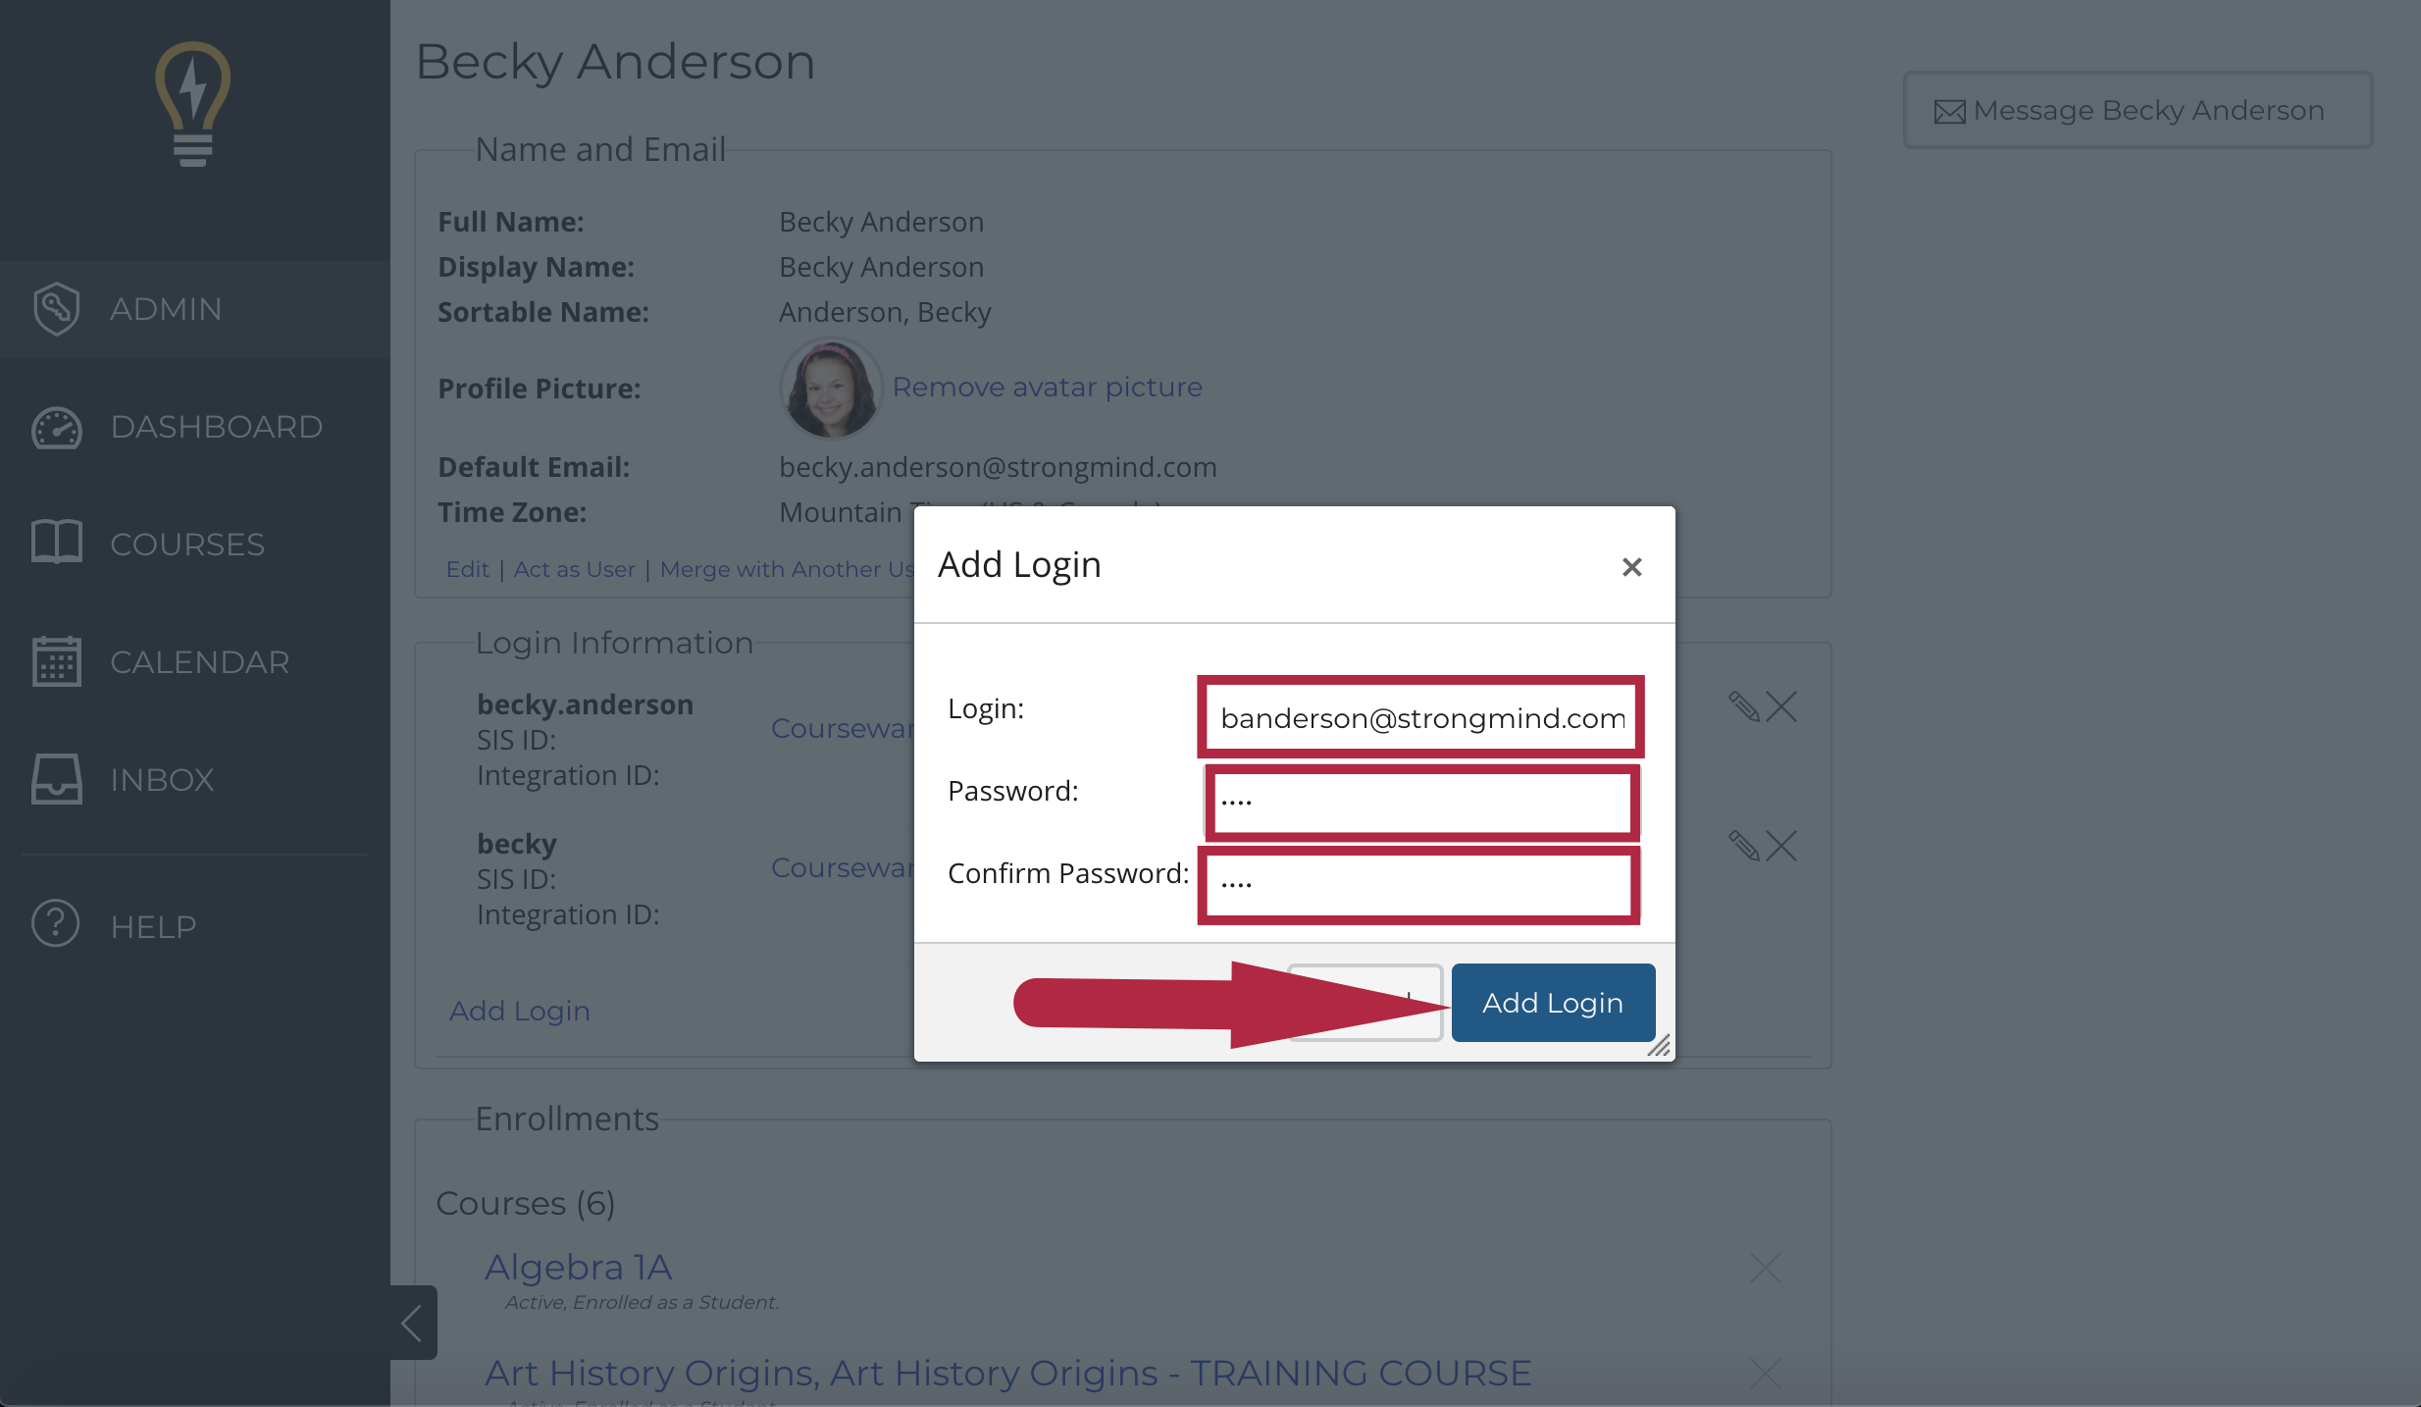Click the Act as User link
Viewport: 2421px width, 1407px height.
tap(574, 569)
